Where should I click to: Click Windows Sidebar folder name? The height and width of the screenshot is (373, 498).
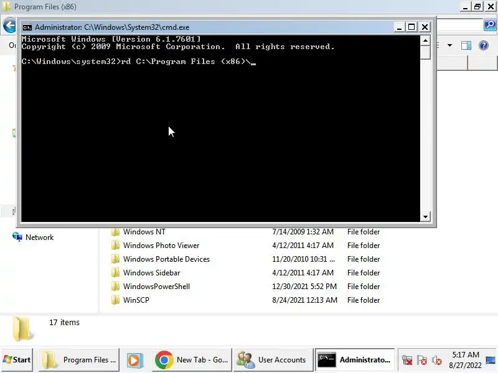(151, 273)
